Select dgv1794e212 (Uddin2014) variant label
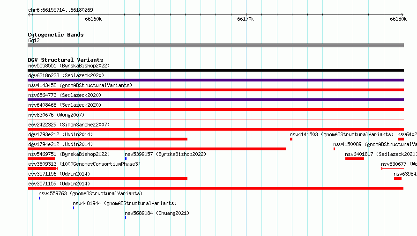 [x=60, y=144]
